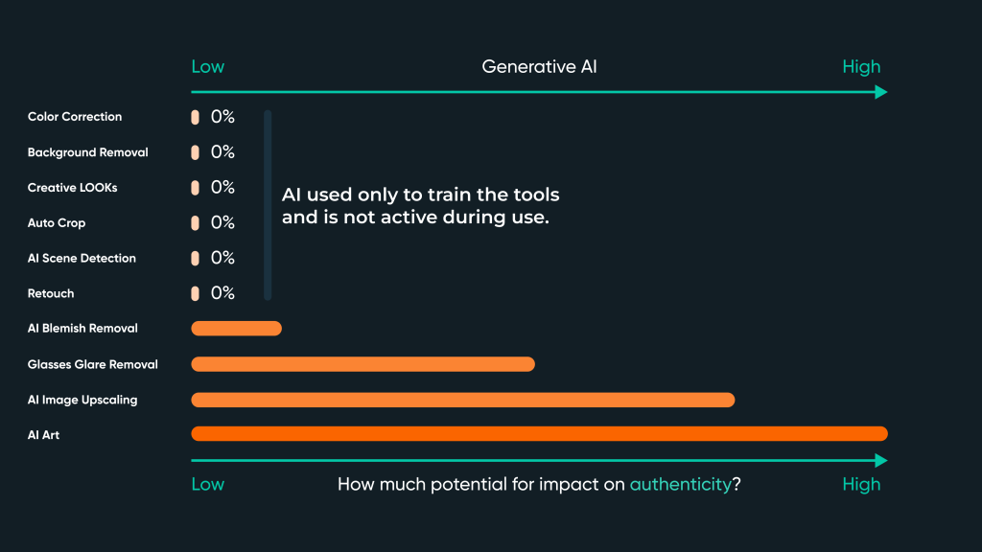Click the Generative AI heading
This screenshot has width=982, height=552.
coord(539,66)
